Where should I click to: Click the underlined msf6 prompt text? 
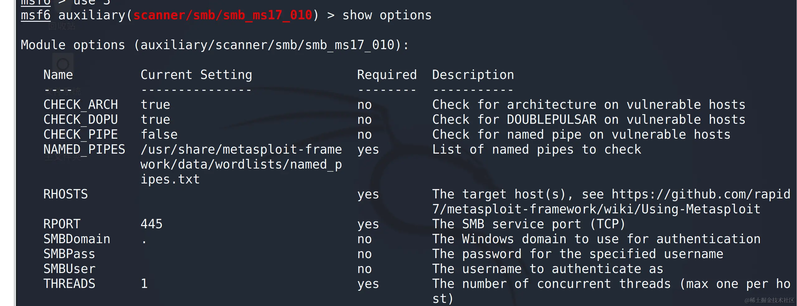[35, 15]
